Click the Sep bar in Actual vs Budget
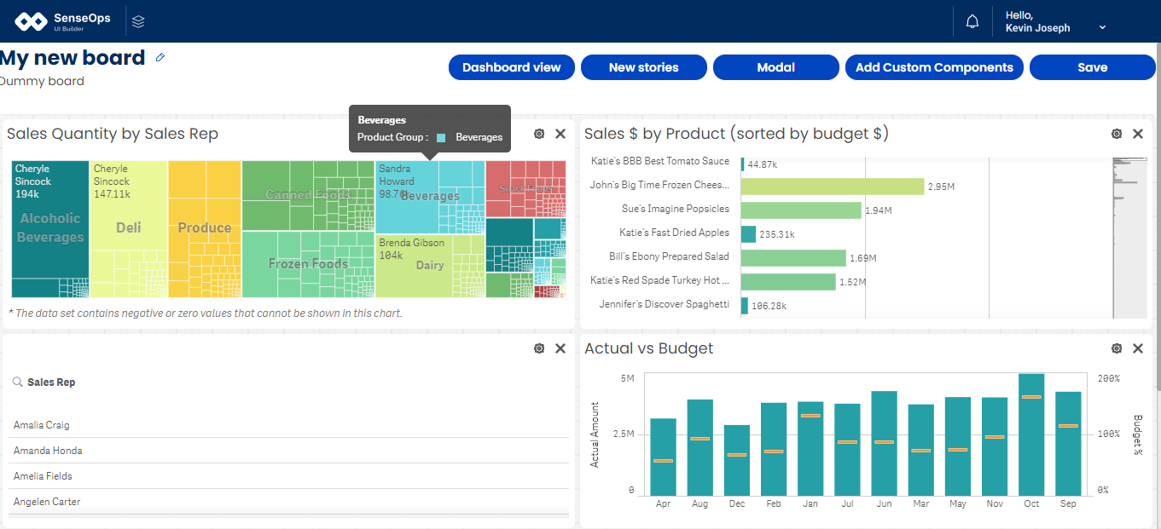Screen dimensions: 1161x529 (1068, 444)
